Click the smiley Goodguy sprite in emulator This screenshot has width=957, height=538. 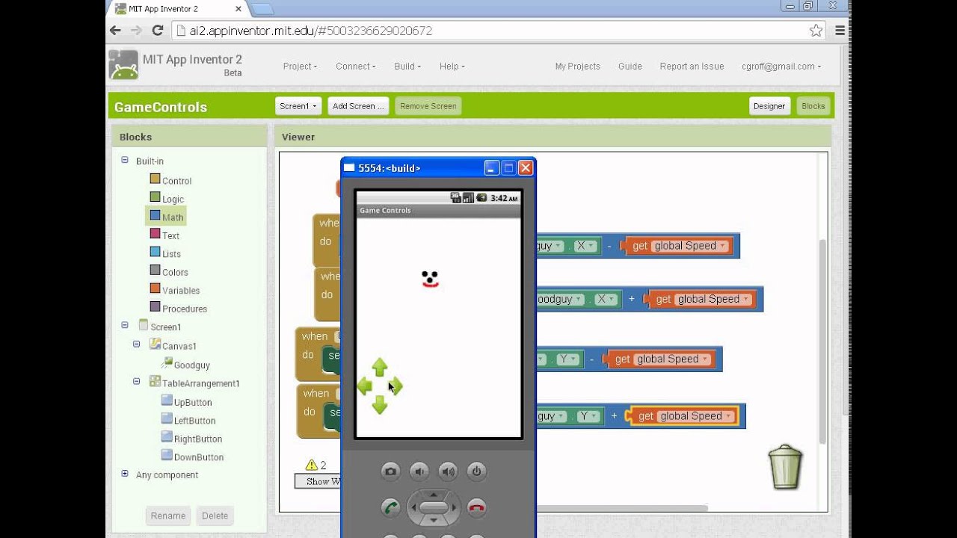[x=430, y=279]
